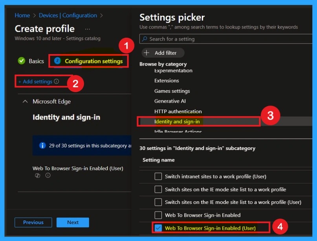The image size is (317, 241).
Task: Select the Experimentation category
Action: tap(173, 71)
